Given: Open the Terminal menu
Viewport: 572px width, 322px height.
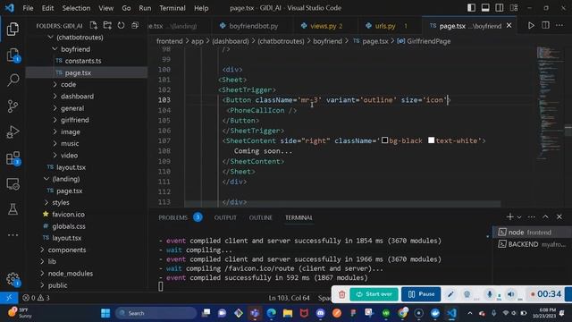Looking at the screenshot, I should point(172,8).
